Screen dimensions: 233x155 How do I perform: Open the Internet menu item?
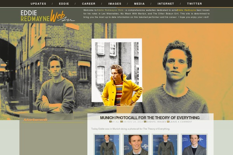(x=166, y=4)
